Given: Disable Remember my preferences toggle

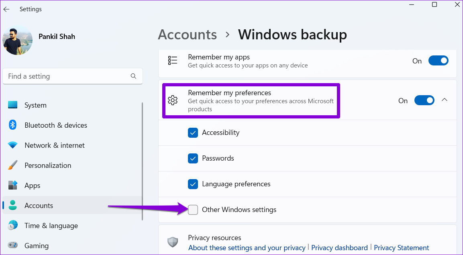Looking at the screenshot, I should coord(424,100).
